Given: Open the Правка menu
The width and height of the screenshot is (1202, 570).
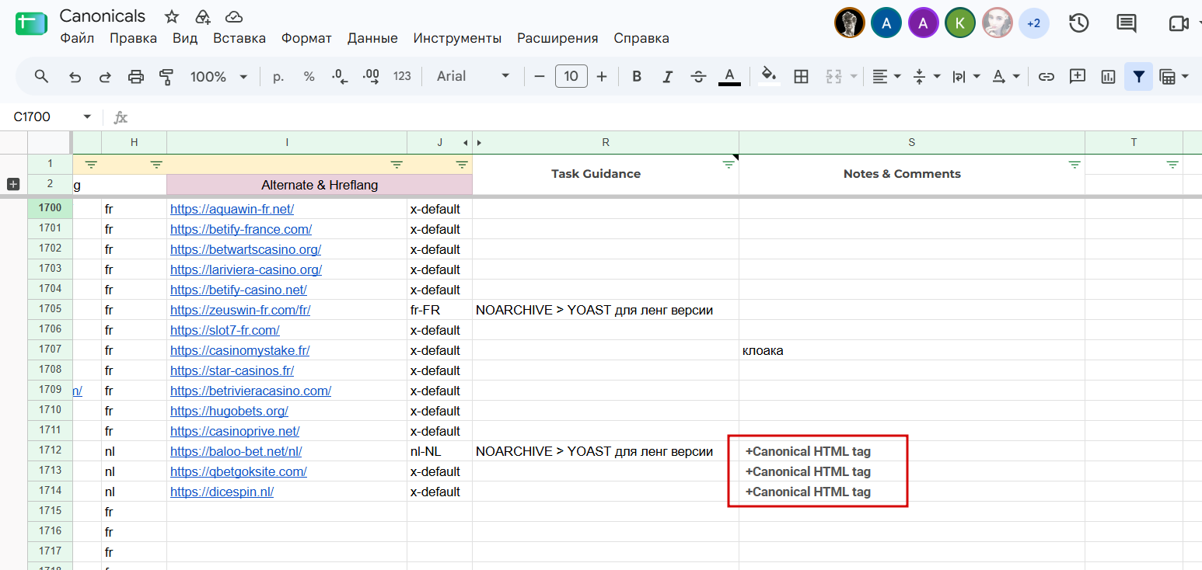Looking at the screenshot, I should [x=133, y=38].
